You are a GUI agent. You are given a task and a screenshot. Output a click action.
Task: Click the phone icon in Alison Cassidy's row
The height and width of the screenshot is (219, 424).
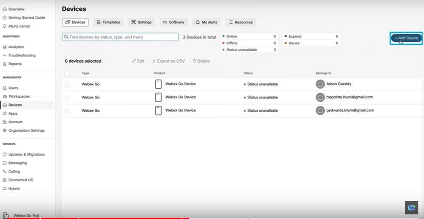(158, 84)
